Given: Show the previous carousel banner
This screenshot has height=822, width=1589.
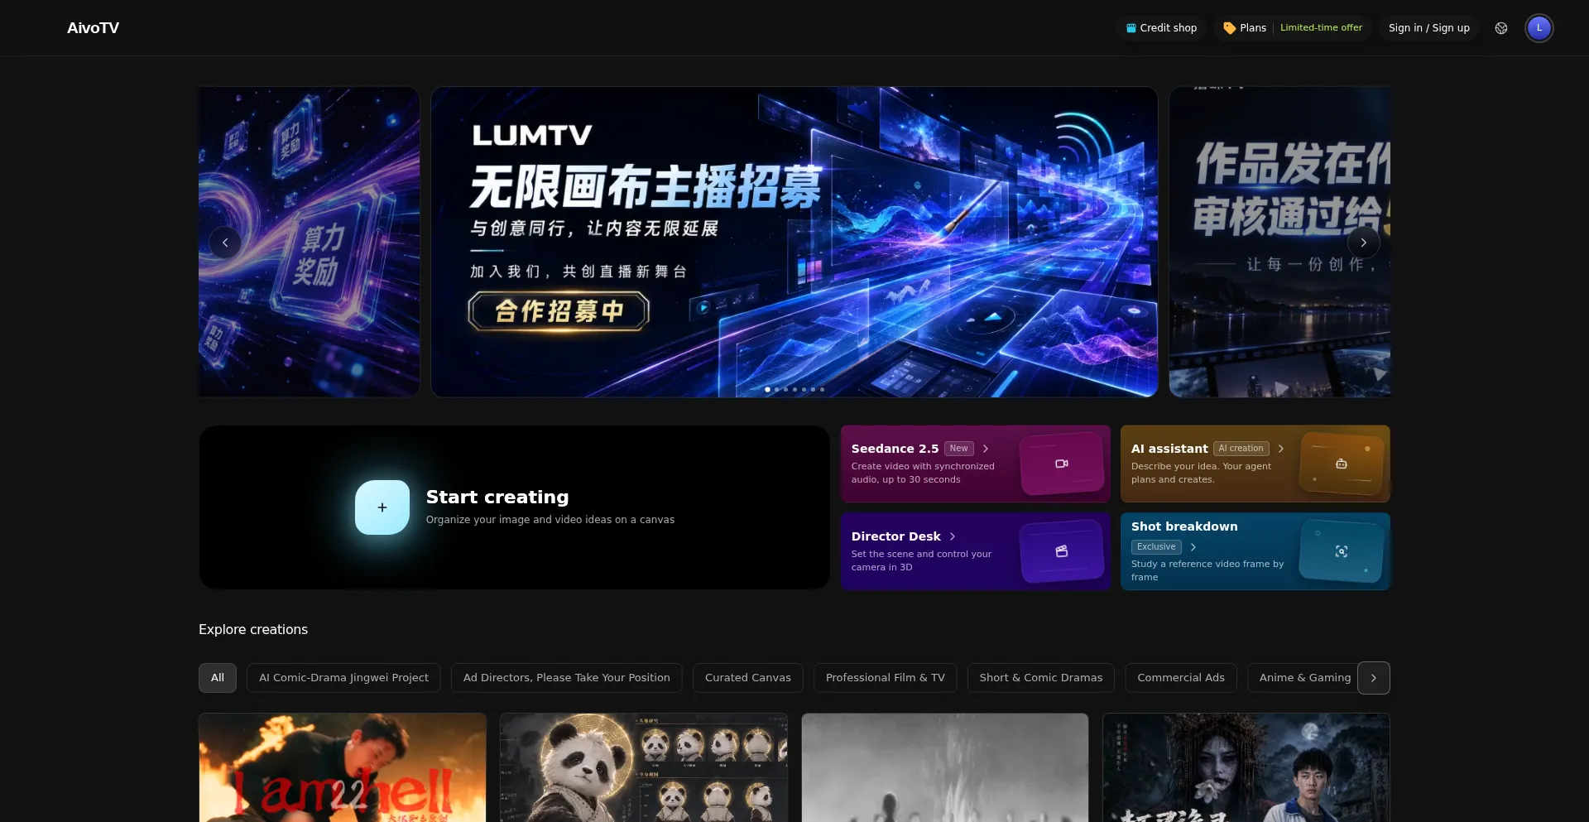Looking at the screenshot, I should (x=225, y=243).
